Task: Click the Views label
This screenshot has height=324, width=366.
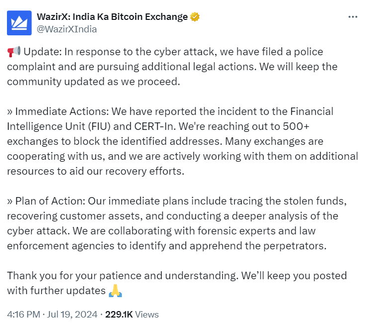Action: 147,315
